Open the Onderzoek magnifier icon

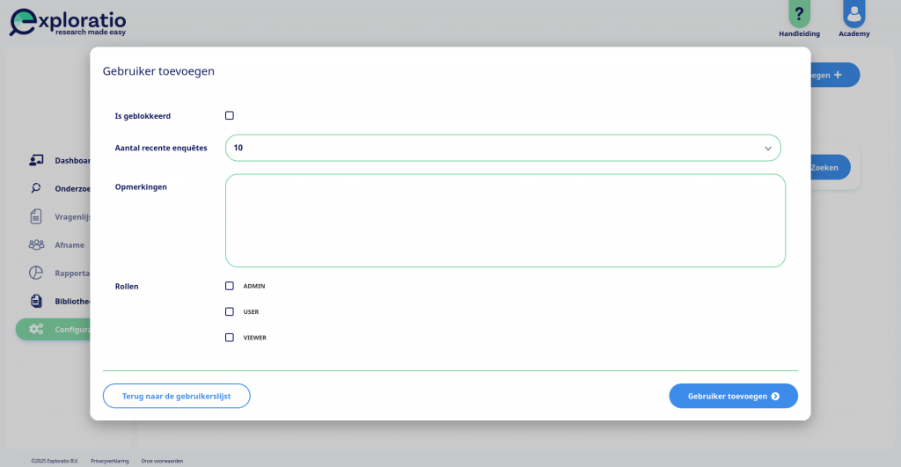(x=36, y=188)
